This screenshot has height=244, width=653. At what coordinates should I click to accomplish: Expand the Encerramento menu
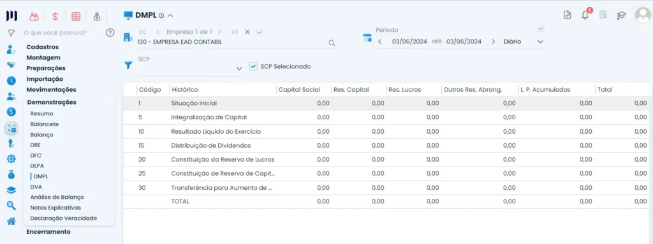(x=48, y=231)
